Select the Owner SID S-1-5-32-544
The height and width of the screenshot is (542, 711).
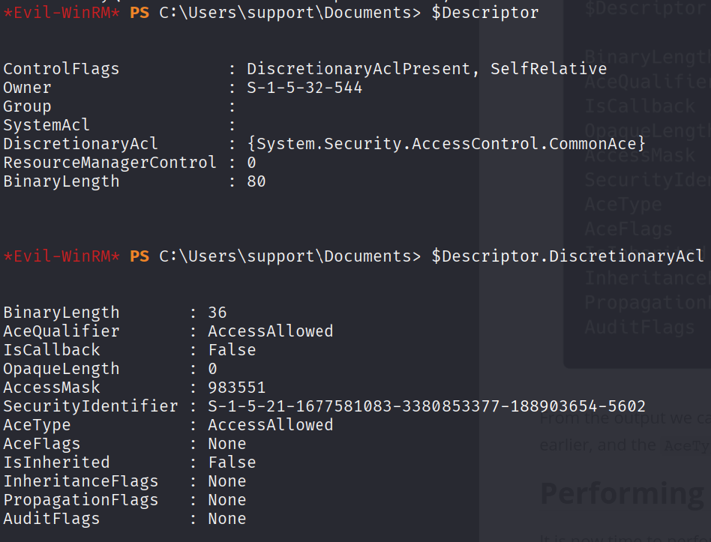tap(304, 88)
